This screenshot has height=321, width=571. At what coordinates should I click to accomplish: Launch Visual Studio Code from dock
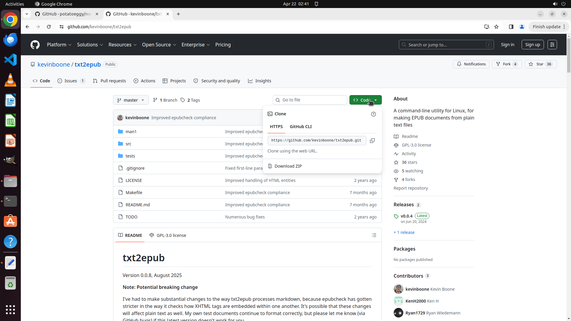(x=10, y=60)
